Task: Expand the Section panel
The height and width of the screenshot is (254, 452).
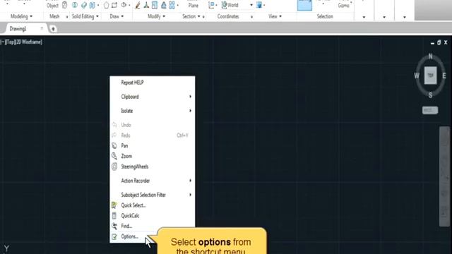Action: pos(191,16)
